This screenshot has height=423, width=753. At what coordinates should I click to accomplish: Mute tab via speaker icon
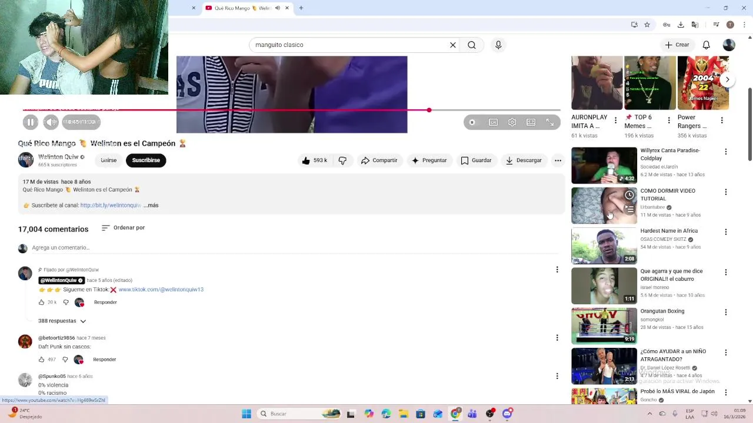(278, 8)
